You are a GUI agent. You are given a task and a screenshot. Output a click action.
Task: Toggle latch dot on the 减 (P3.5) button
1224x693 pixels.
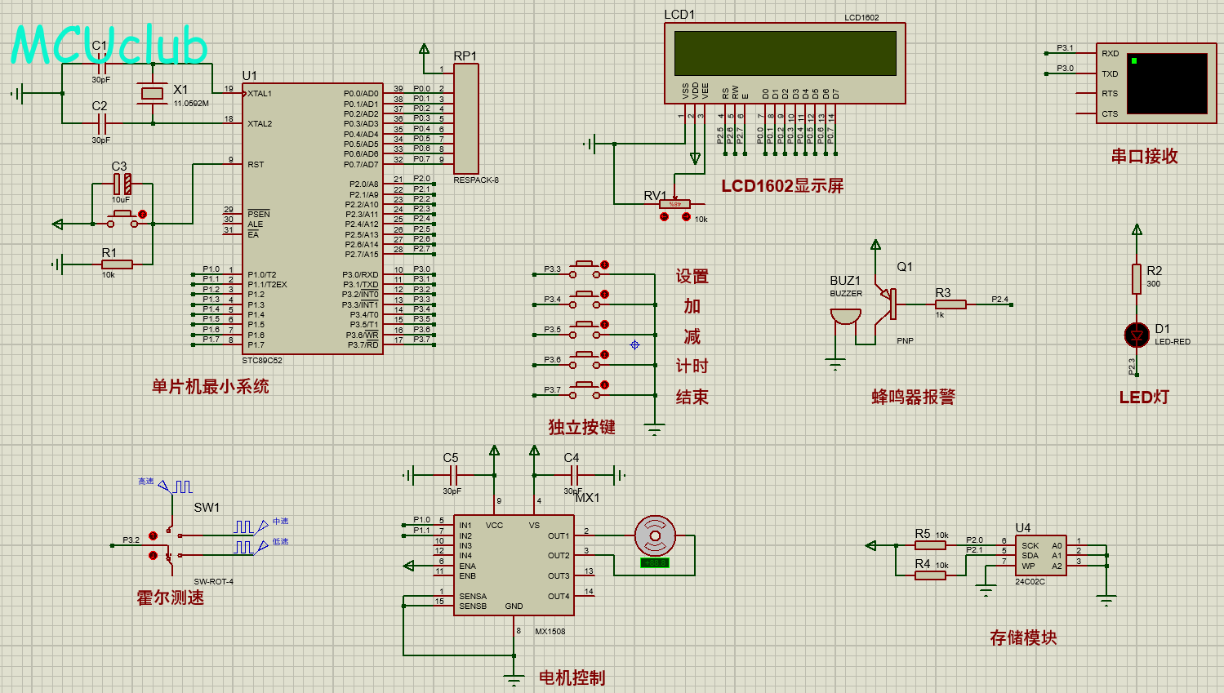tap(604, 324)
